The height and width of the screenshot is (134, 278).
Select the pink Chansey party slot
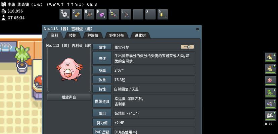[271, 81]
